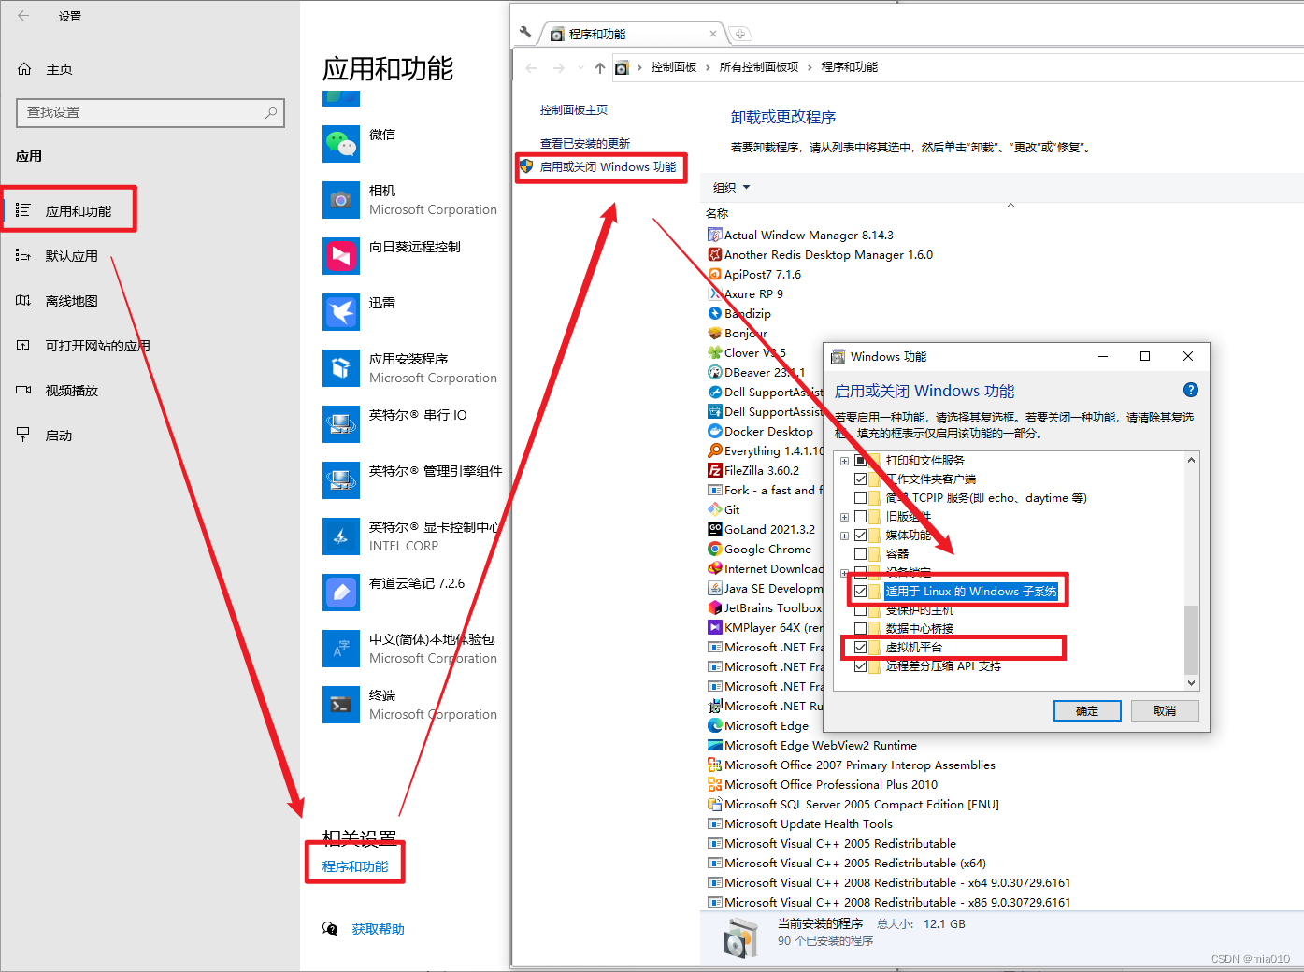Click the address bar history chevron beside the forward arrow
Image resolution: width=1304 pixels, height=972 pixels.
[x=580, y=67]
